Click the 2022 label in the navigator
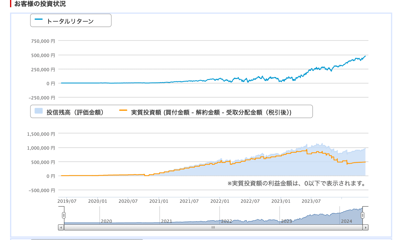 (226, 221)
